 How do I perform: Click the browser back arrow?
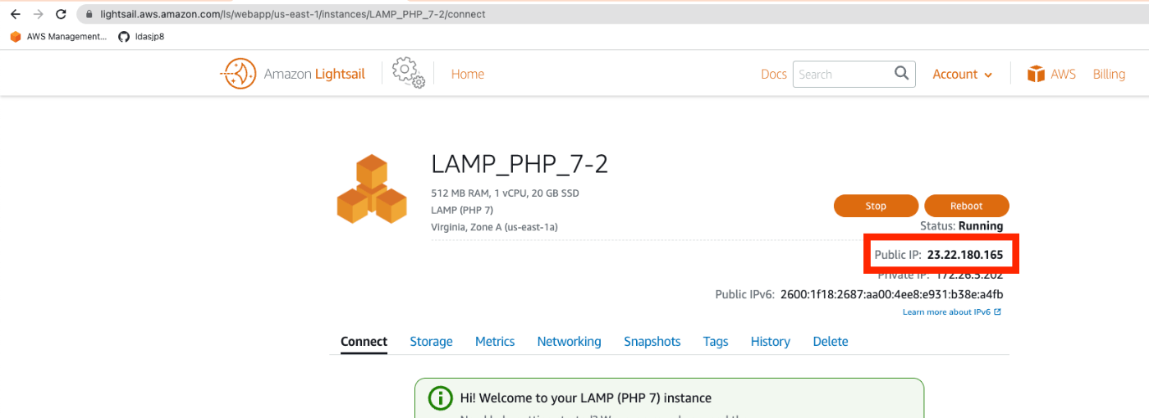point(15,14)
